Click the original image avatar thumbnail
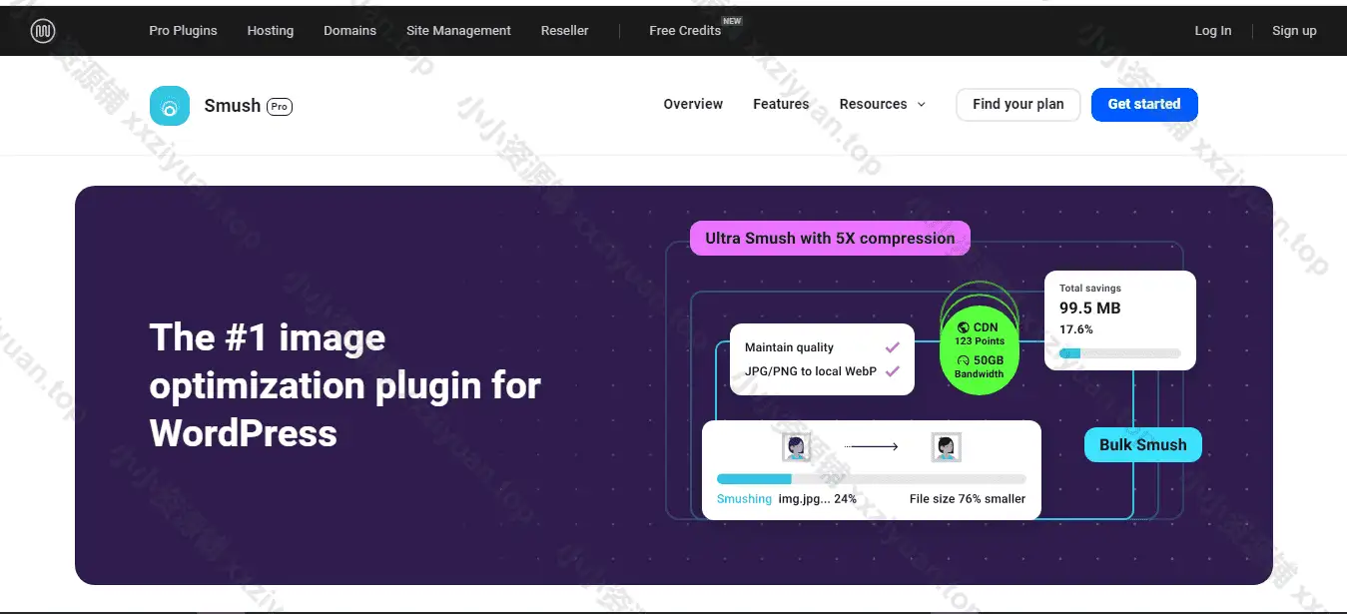 pyautogui.click(x=796, y=447)
